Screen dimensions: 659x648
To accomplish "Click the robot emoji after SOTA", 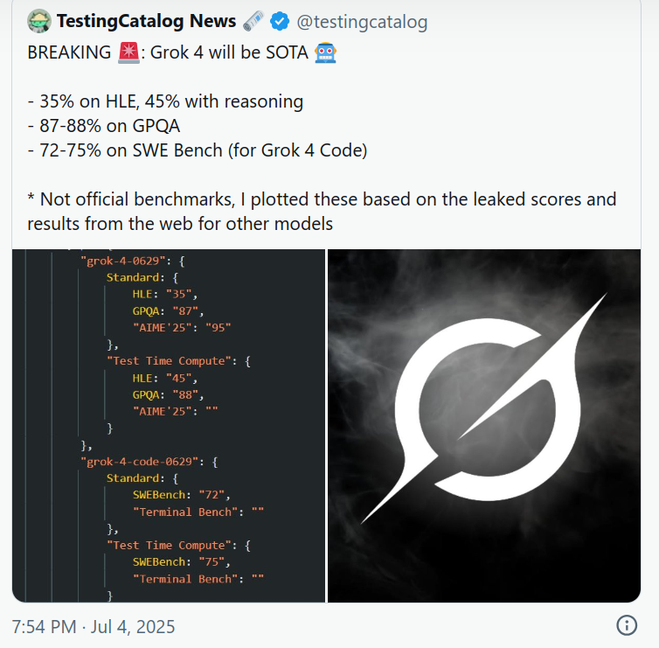I will [x=326, y=52].
